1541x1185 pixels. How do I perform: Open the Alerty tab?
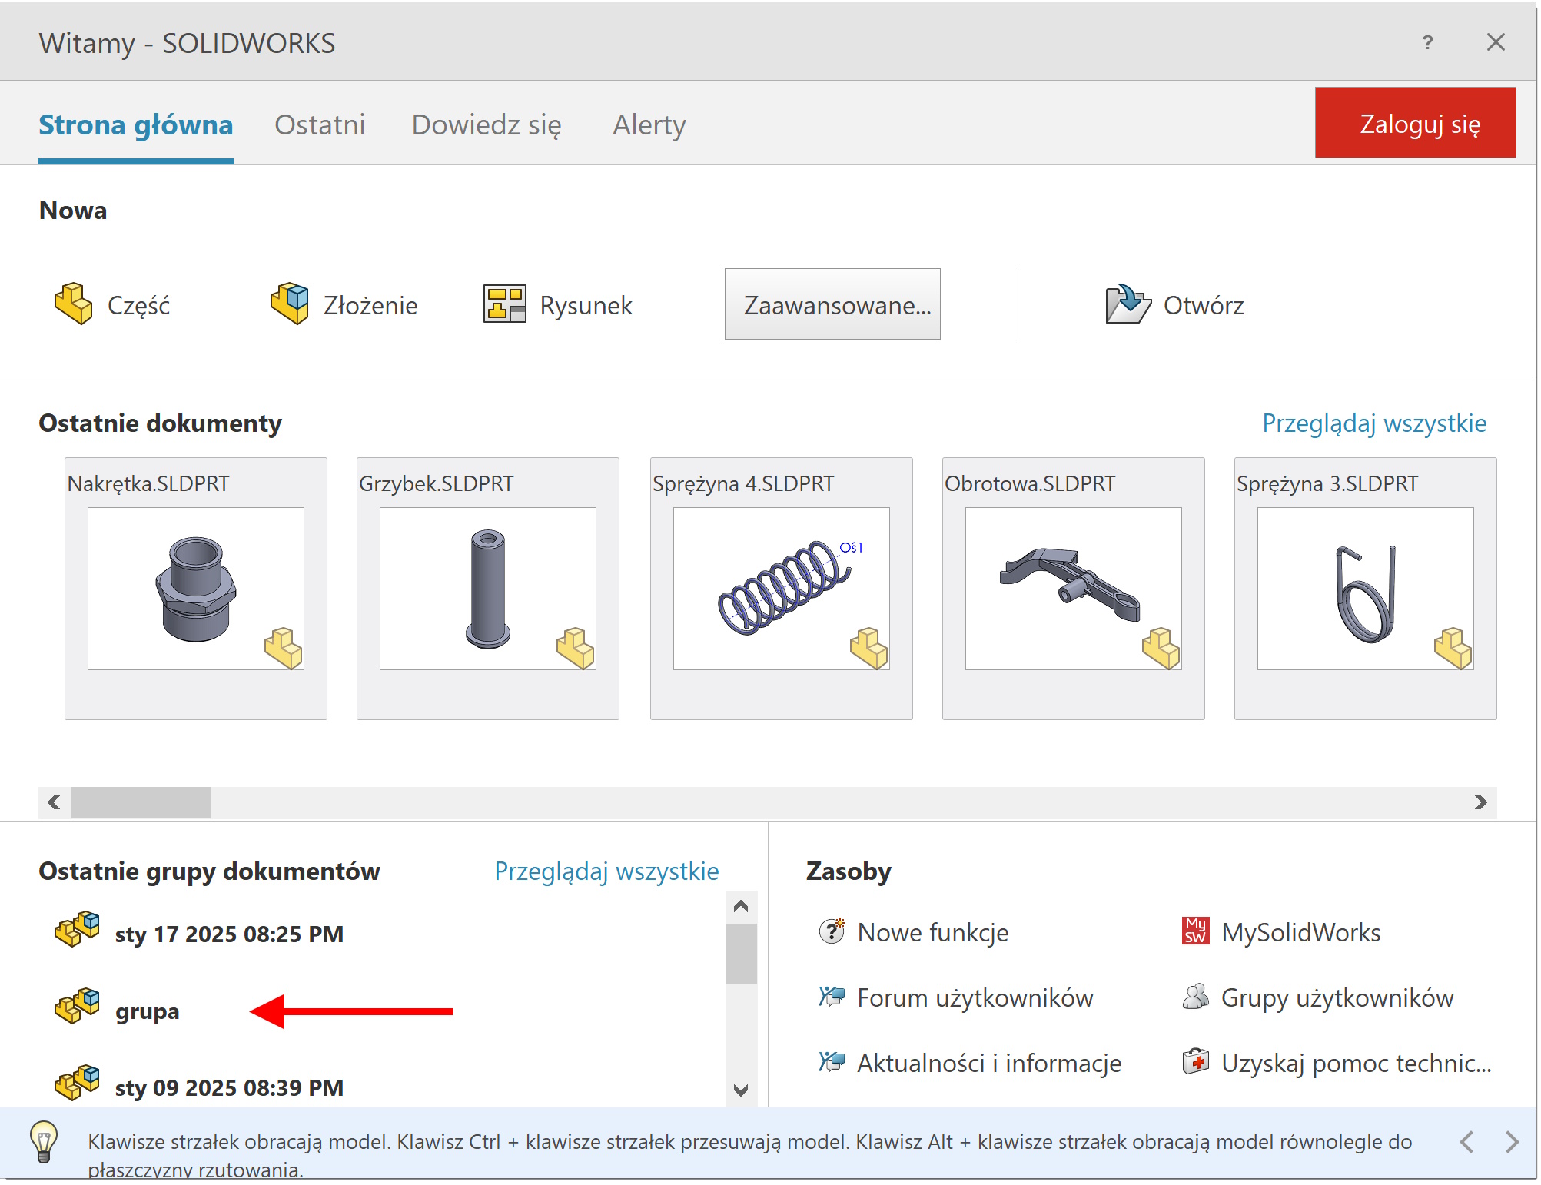tap(649, 125)
